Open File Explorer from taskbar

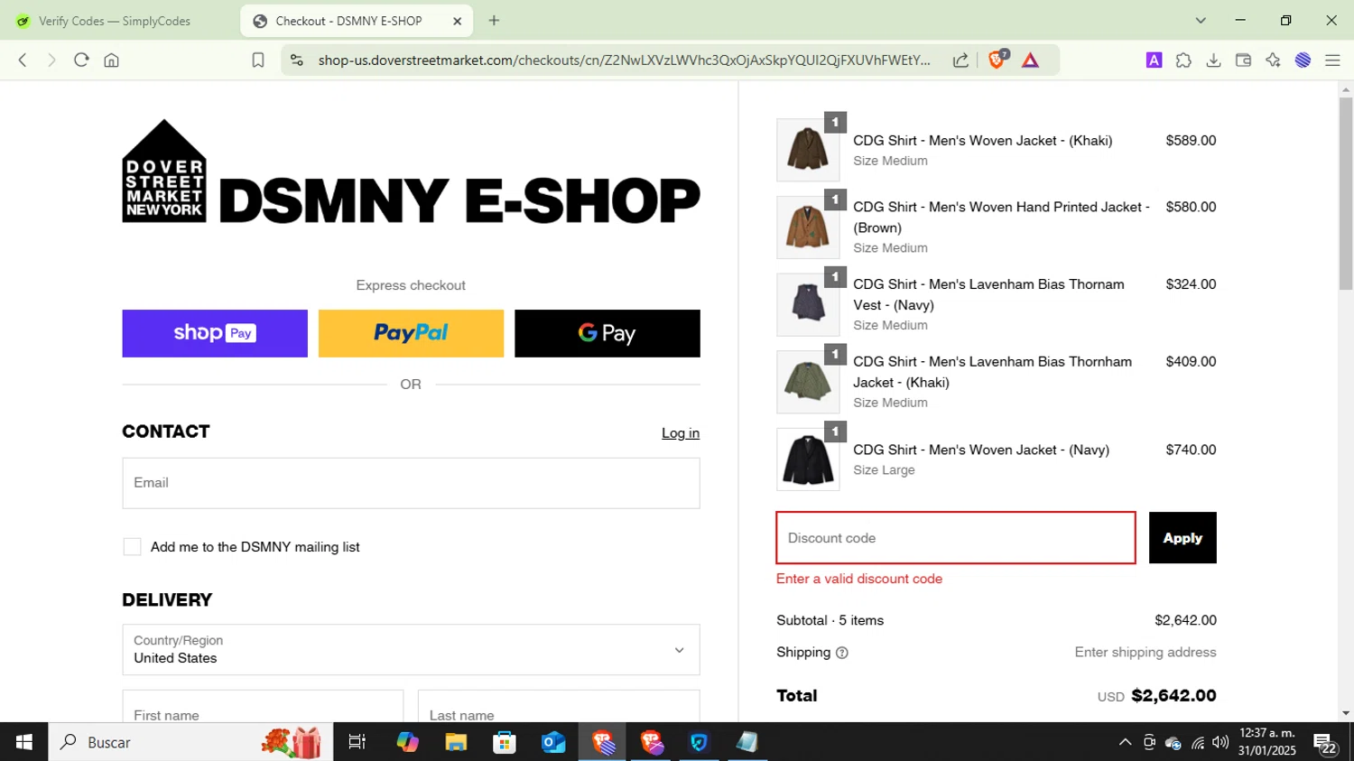pyautogui.click(x=456, y=742)
